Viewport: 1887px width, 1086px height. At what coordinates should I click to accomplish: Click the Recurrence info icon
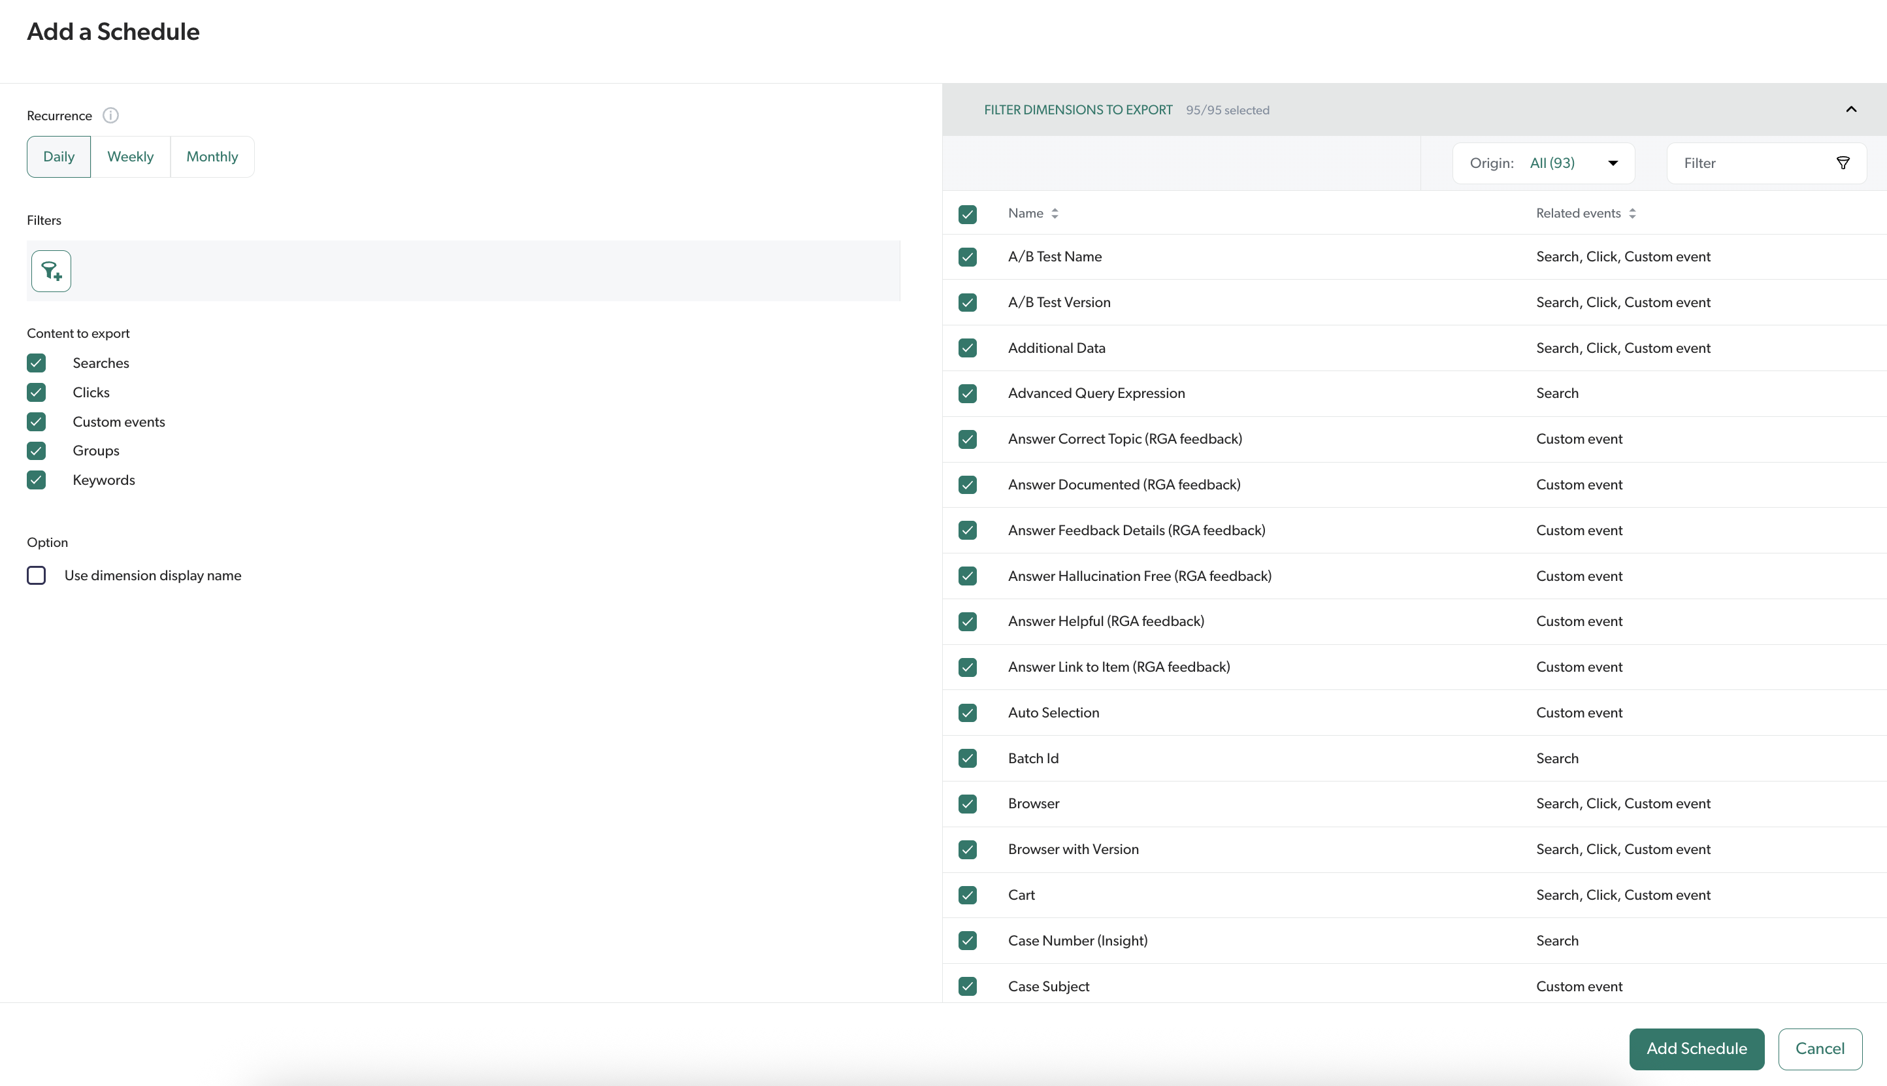point(110,115)
